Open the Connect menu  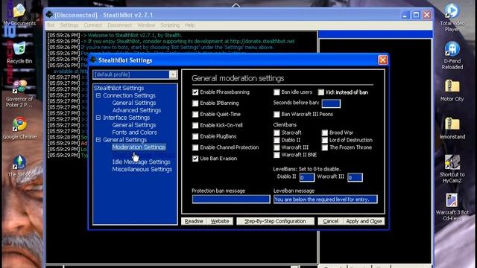92,25
